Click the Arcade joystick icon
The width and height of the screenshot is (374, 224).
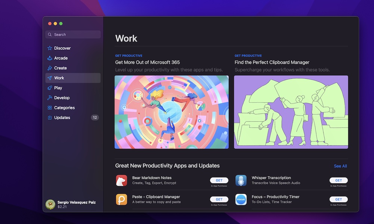click(50, 58)
